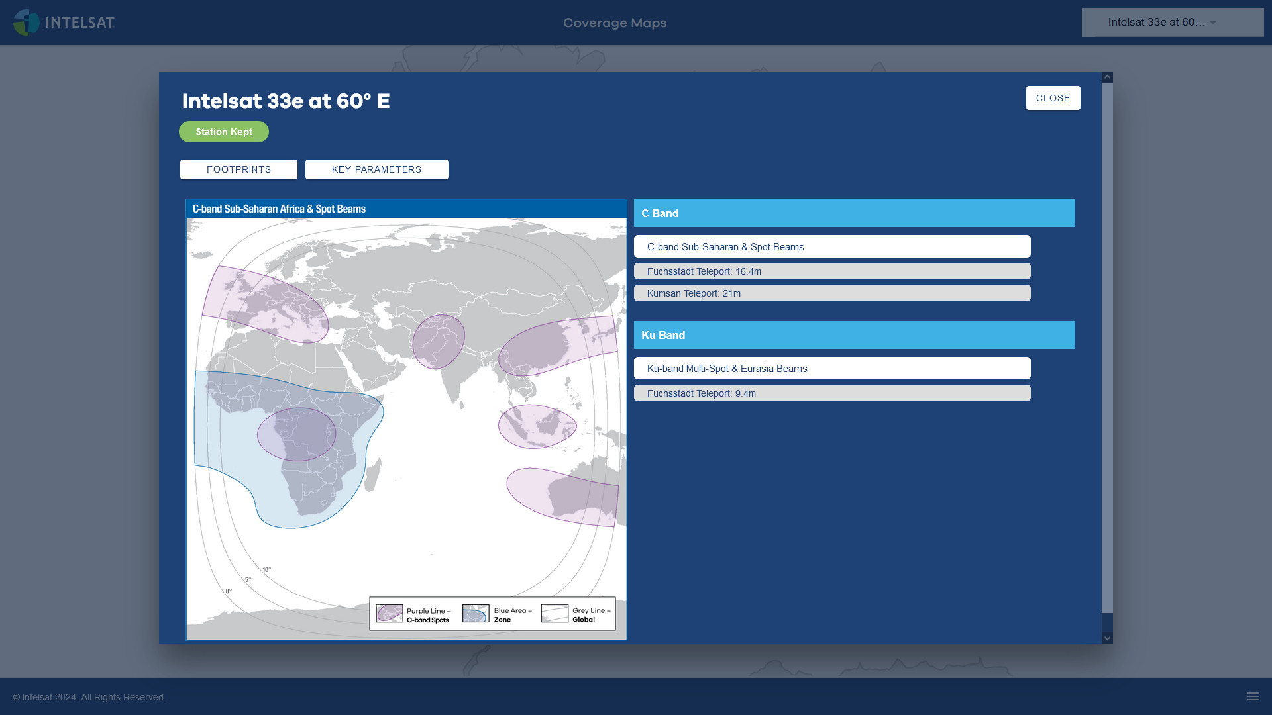Click the scrollbar down arrow
The height and width of the screenshot is (715, 1272).
coord(1107,638)
